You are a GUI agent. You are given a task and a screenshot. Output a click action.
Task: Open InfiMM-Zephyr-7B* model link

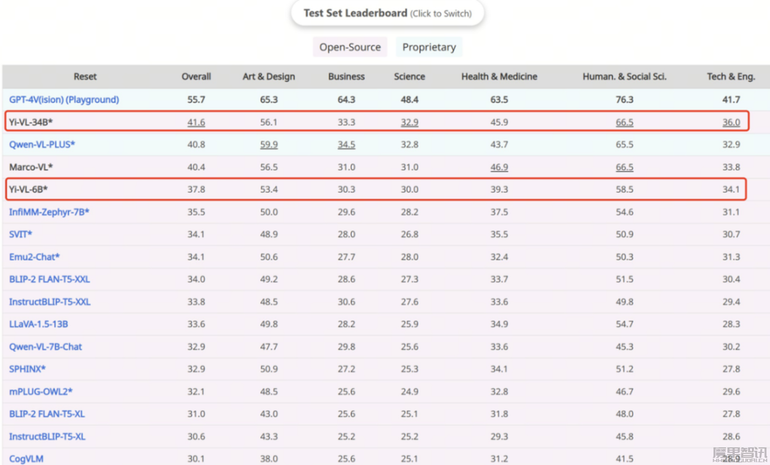click(49, 212)
